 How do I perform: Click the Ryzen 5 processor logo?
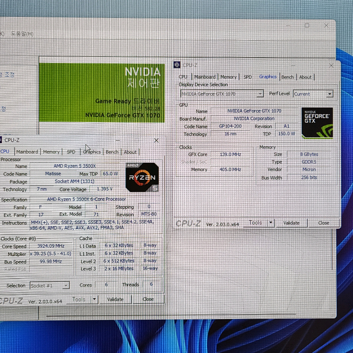pos(142,177)
